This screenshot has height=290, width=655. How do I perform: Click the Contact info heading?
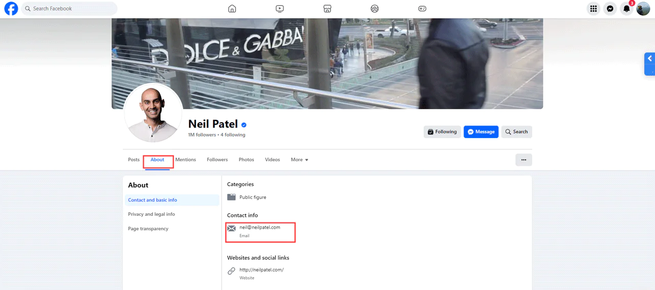click(243, 215)
